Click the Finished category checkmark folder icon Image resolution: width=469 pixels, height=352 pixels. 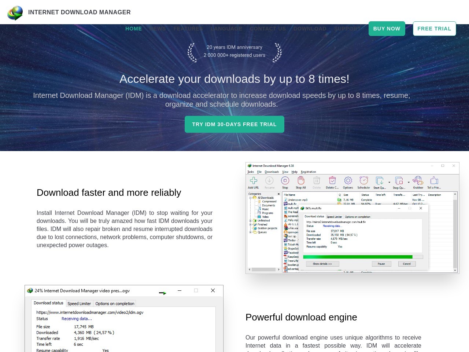pyautogui.click(x=255, y=224)
